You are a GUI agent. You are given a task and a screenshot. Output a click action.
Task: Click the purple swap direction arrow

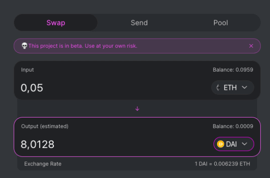tap(137, 109)
